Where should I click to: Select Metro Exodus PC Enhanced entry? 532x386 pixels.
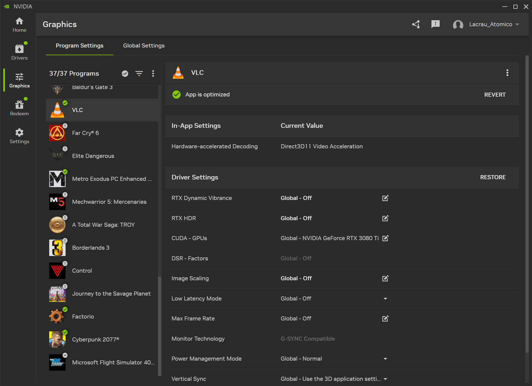pyautogui.click(x=102, y=179)
